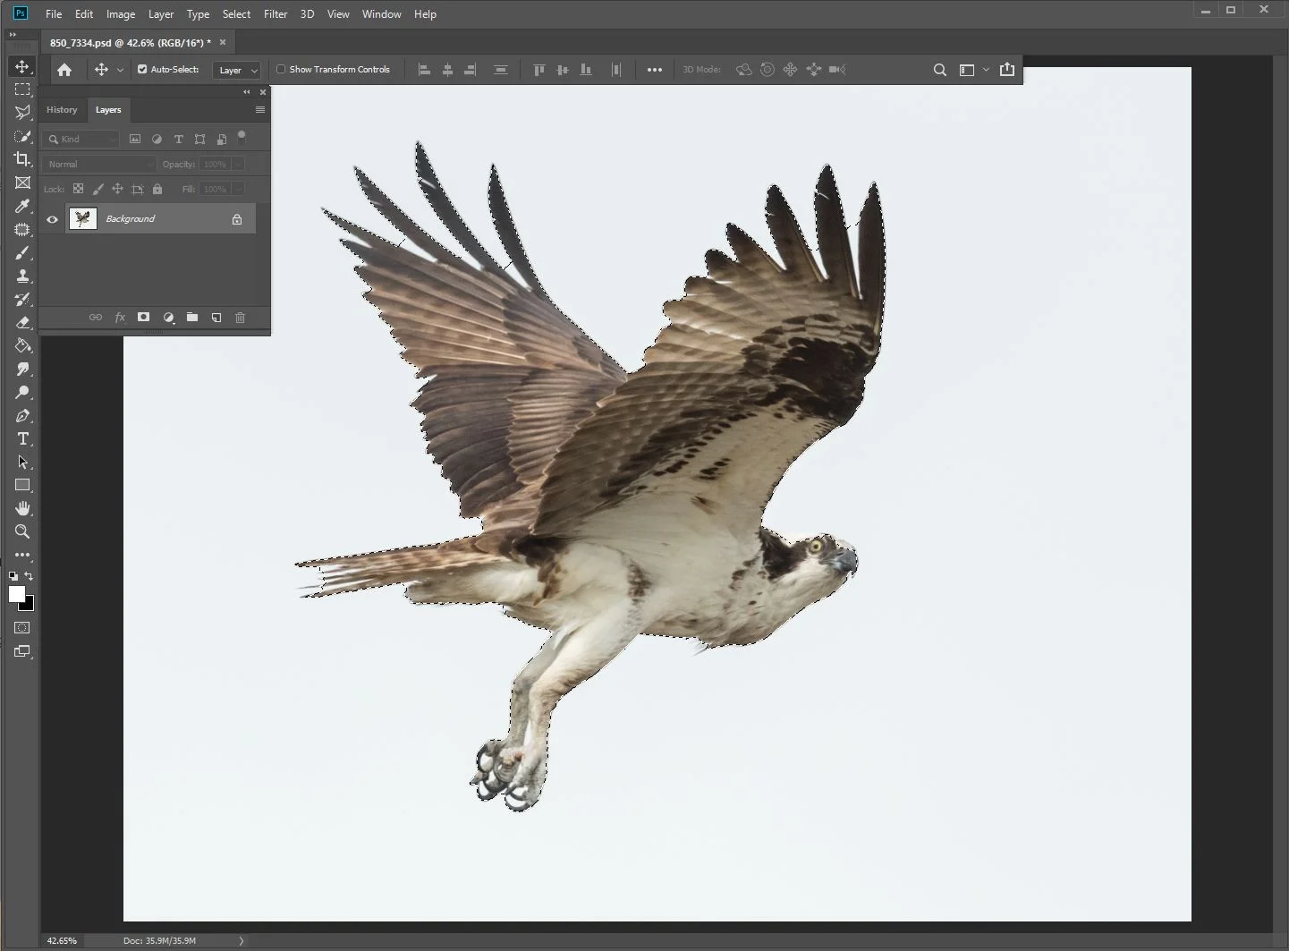This screenshot has width=1289, height=951.
Task: Open the Layers panel flyout menu
Action: [x=260, y=110]
